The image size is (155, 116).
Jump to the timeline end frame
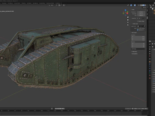[x=64, y=109]
